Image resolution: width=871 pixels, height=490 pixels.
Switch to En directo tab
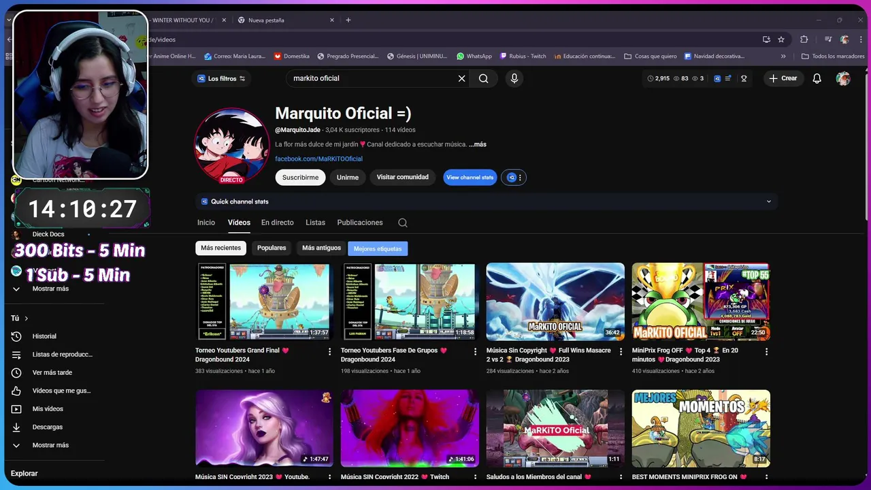tap(278, 223)
